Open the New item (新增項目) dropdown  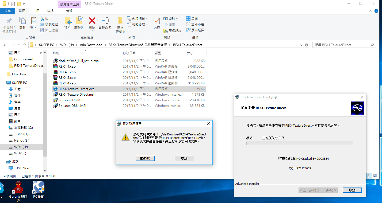[137, 18]
